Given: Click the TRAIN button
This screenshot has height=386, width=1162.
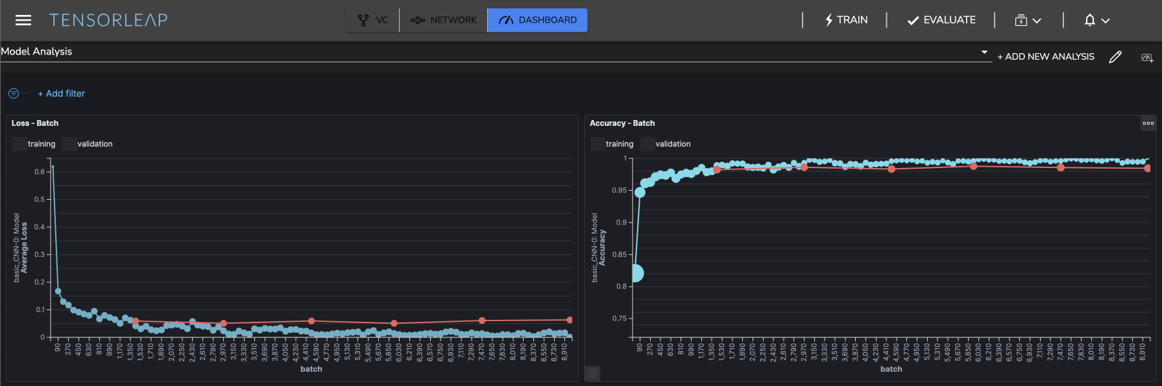Looking at the screenshot, I should coord(845,20).
